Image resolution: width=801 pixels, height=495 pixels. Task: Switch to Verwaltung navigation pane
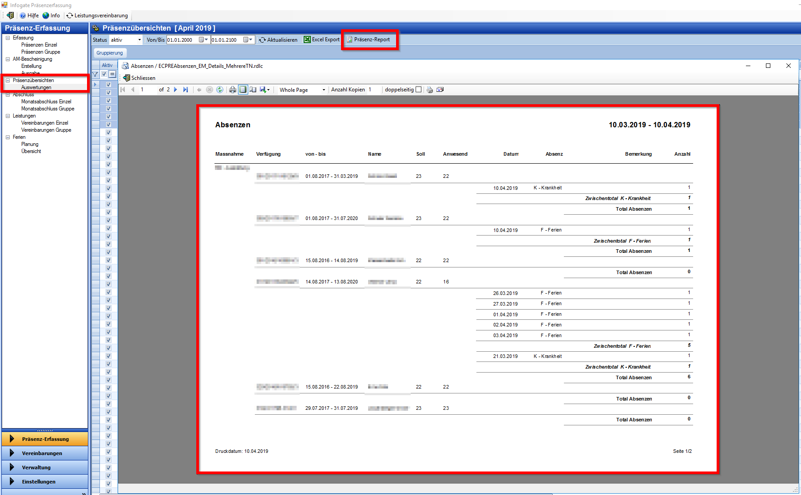[x=45, y=467]
